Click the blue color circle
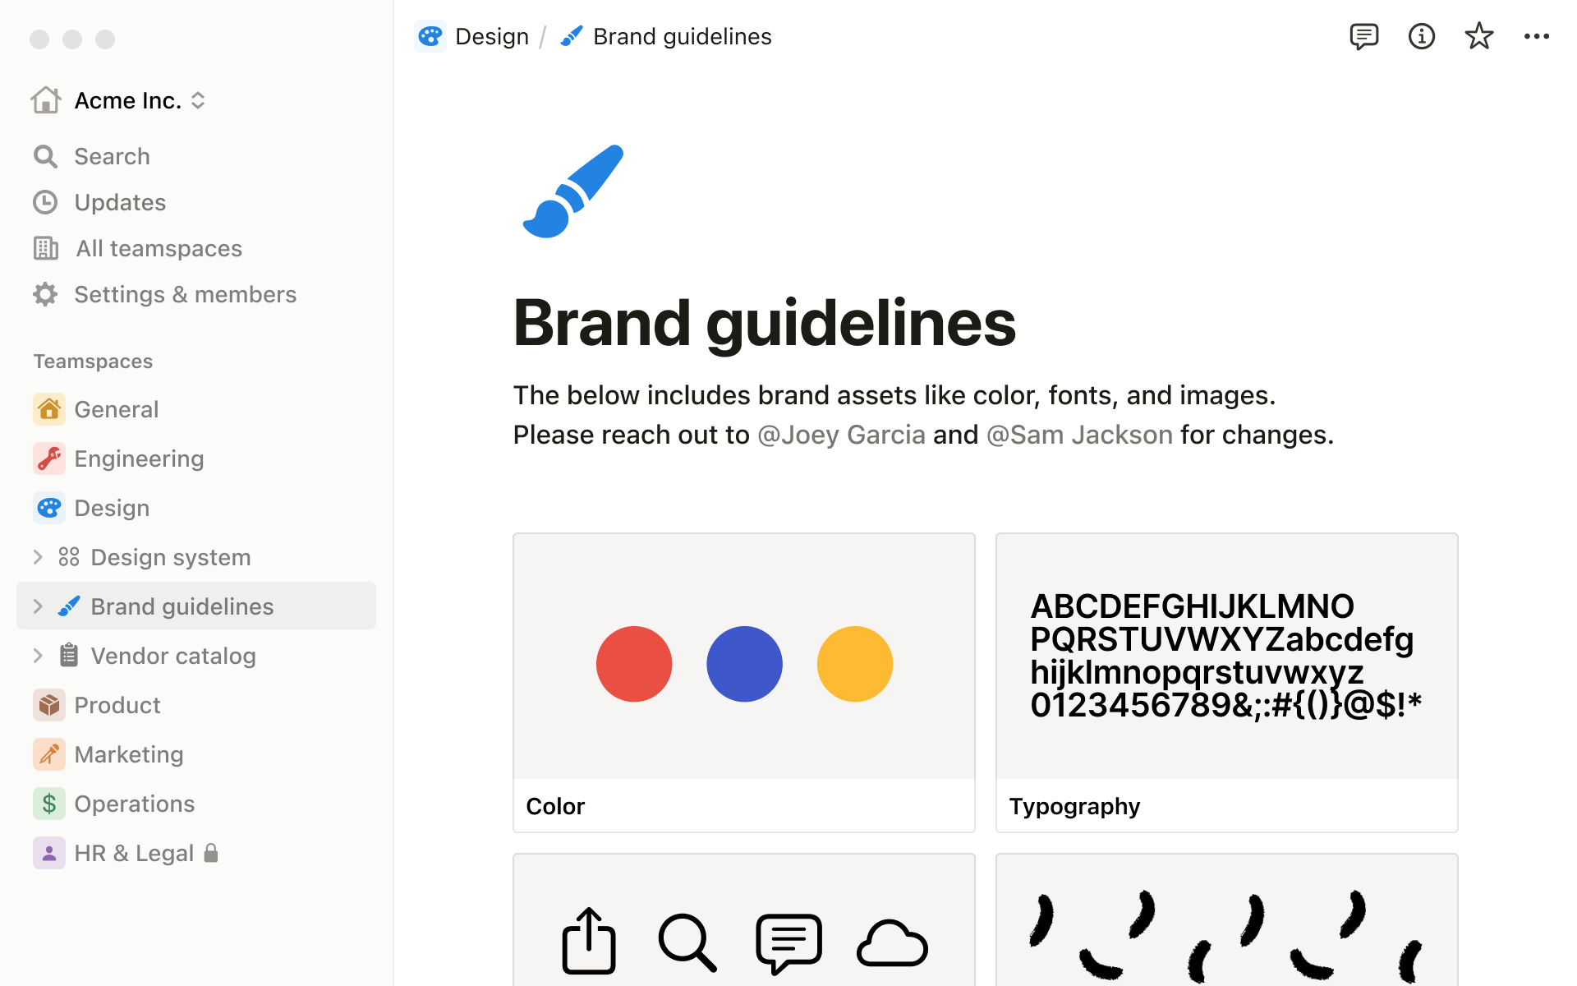The image size is (1577, 986). (x=744, y=664)
